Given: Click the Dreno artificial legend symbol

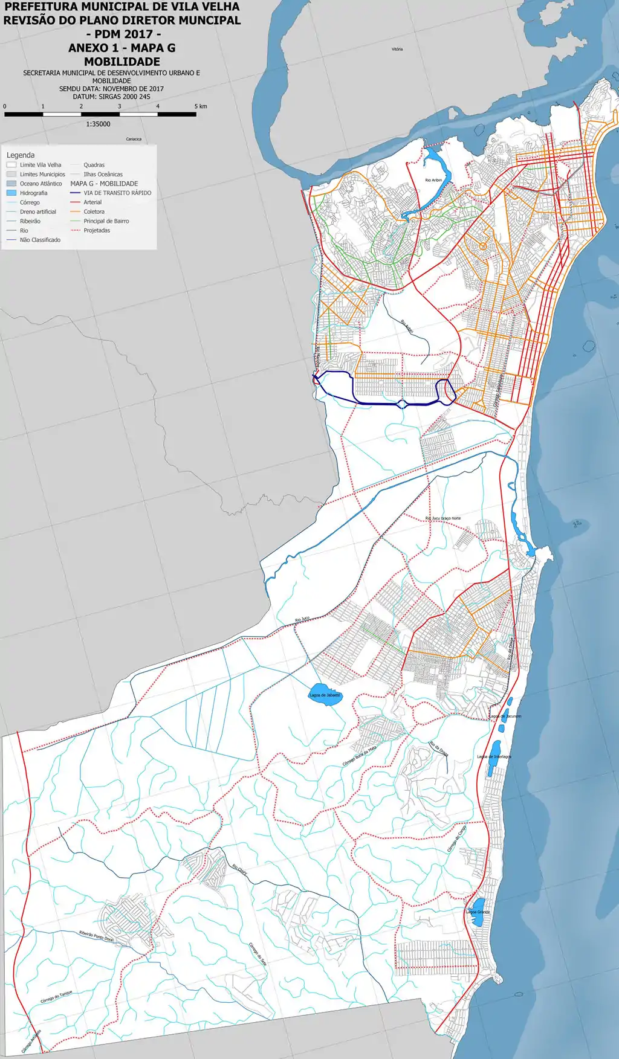Looking at the screenshot, I should click(x=11, y=212).
